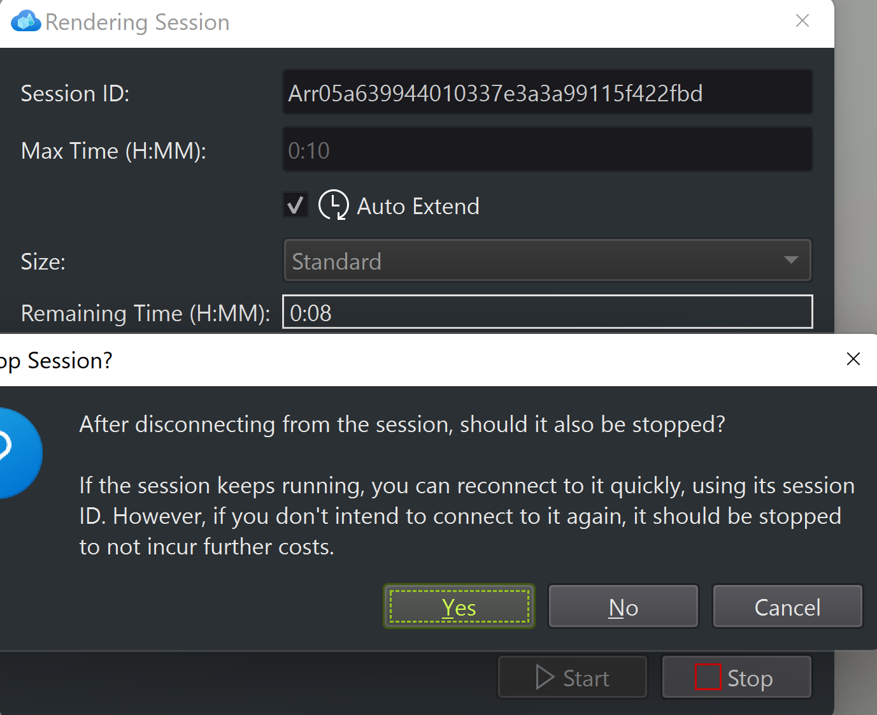Viewport: 877px width, 715px height.
Task: Click the Stop button label
Action: coord(750,678)
